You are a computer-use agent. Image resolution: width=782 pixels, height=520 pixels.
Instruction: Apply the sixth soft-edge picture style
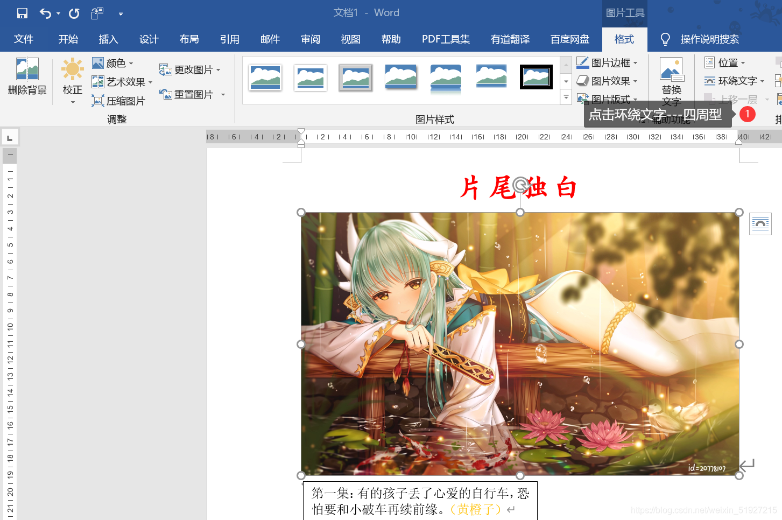click(x=491, y=76)
